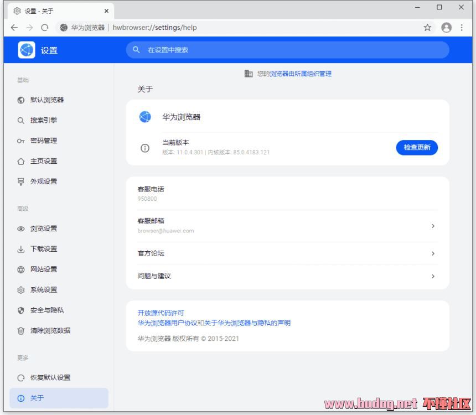Click the download icon beside 下载设置
Image resolution: width=476 pixels, height=415 pixels.
click(x=20, y=249)
